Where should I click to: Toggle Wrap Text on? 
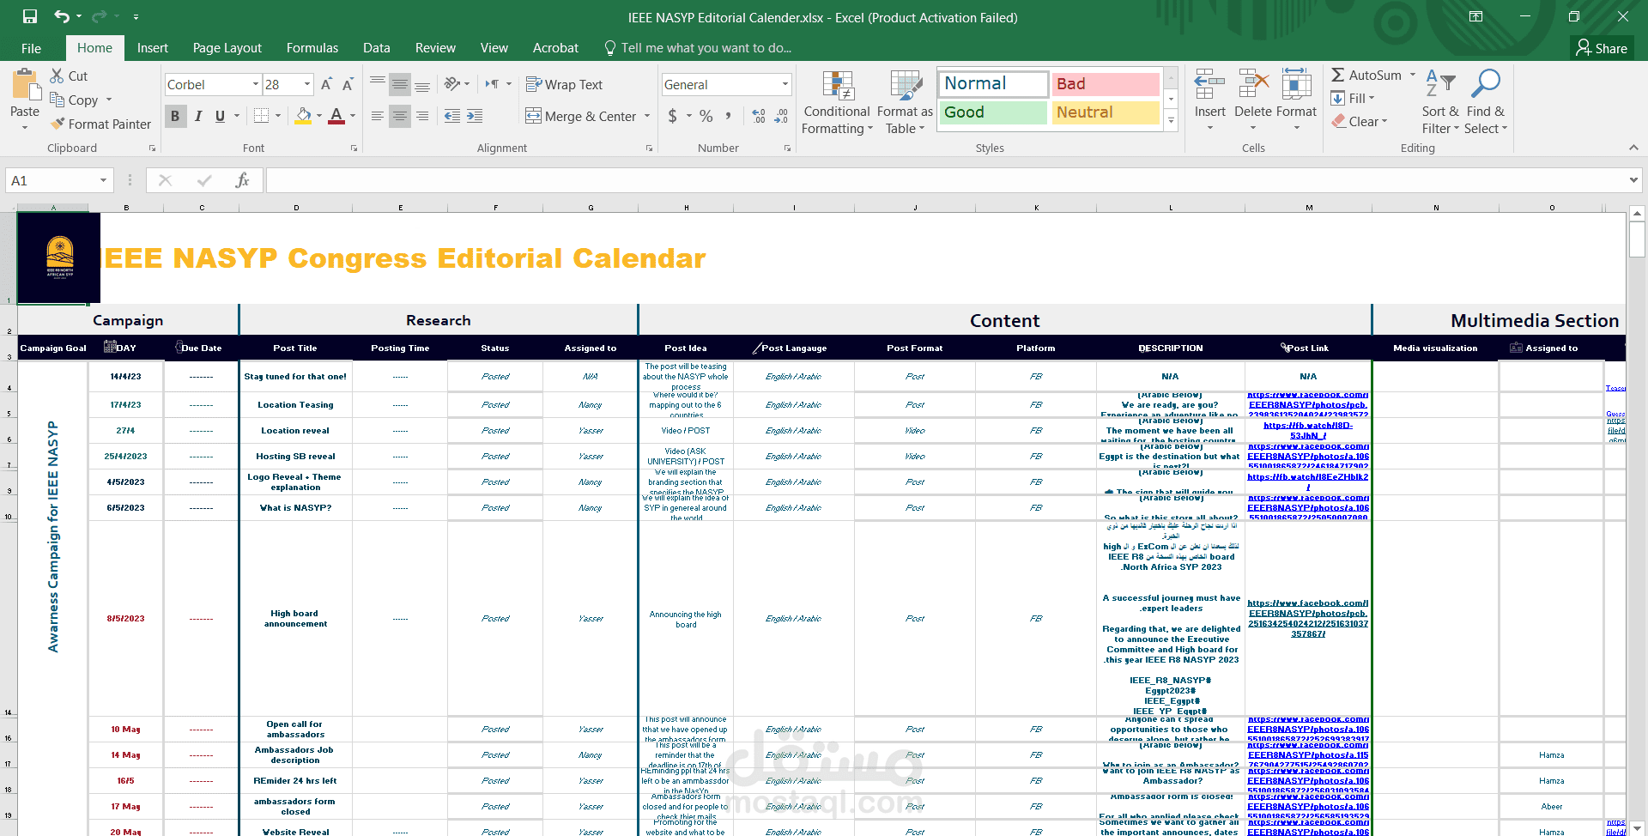564,84
